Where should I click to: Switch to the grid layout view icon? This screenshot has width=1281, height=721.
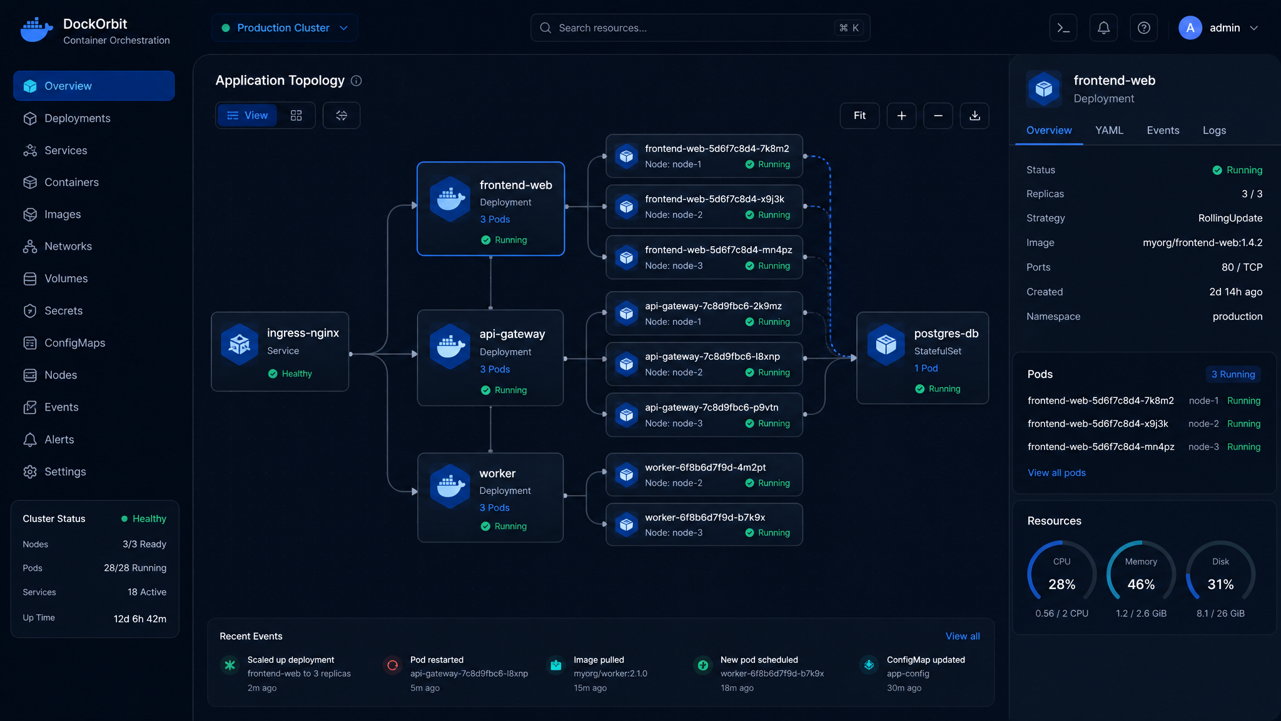pyautogui.click(x=296, y=115)
